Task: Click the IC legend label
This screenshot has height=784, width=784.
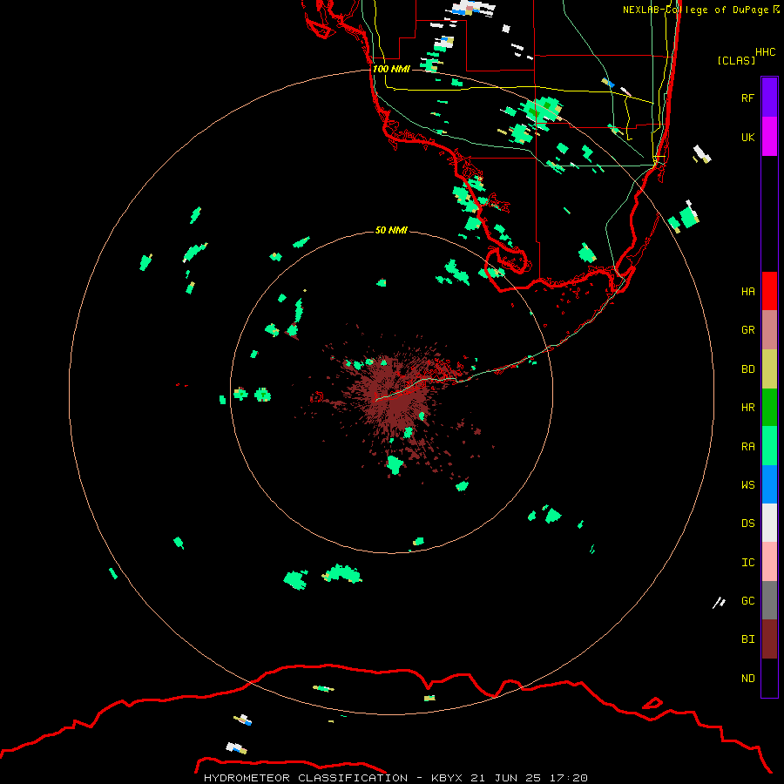Action: click(x=747, y=563)
